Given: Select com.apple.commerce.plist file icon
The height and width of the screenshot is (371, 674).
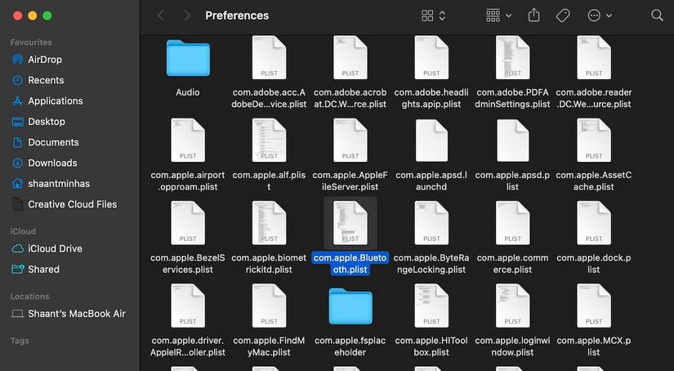Looking at the screenshot, I should 513,223.
